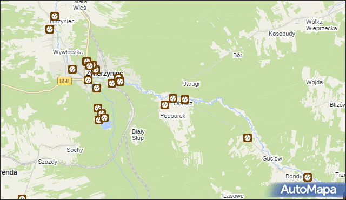Select the Lasowe place label
346x200 pixels.
point(234,196)
